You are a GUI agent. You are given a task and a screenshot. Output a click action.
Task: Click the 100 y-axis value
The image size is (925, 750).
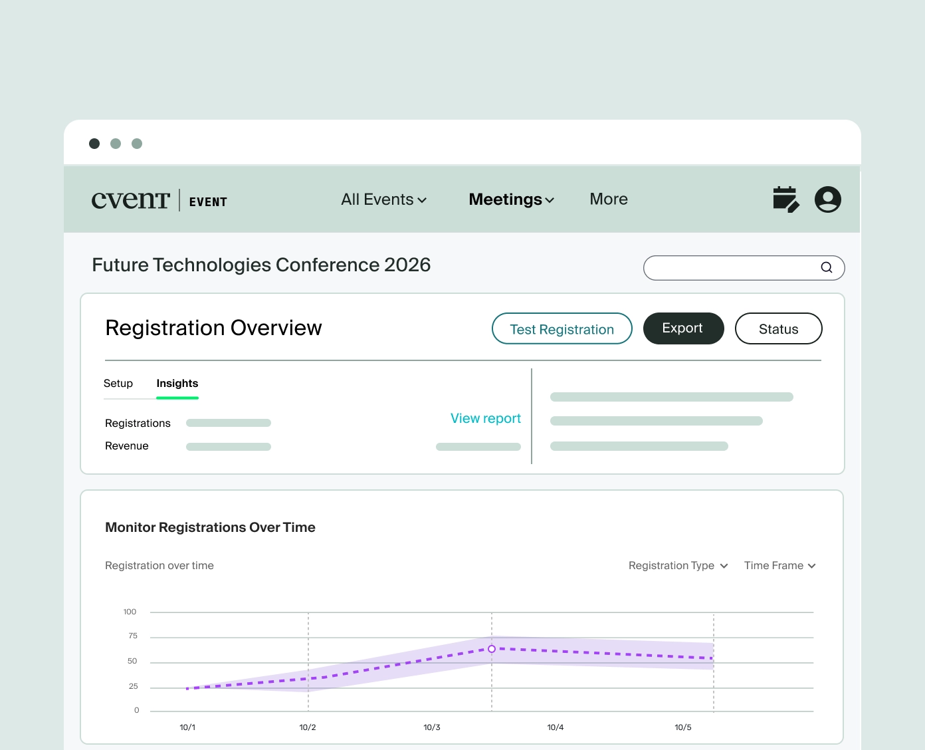(x=130, y=612)
